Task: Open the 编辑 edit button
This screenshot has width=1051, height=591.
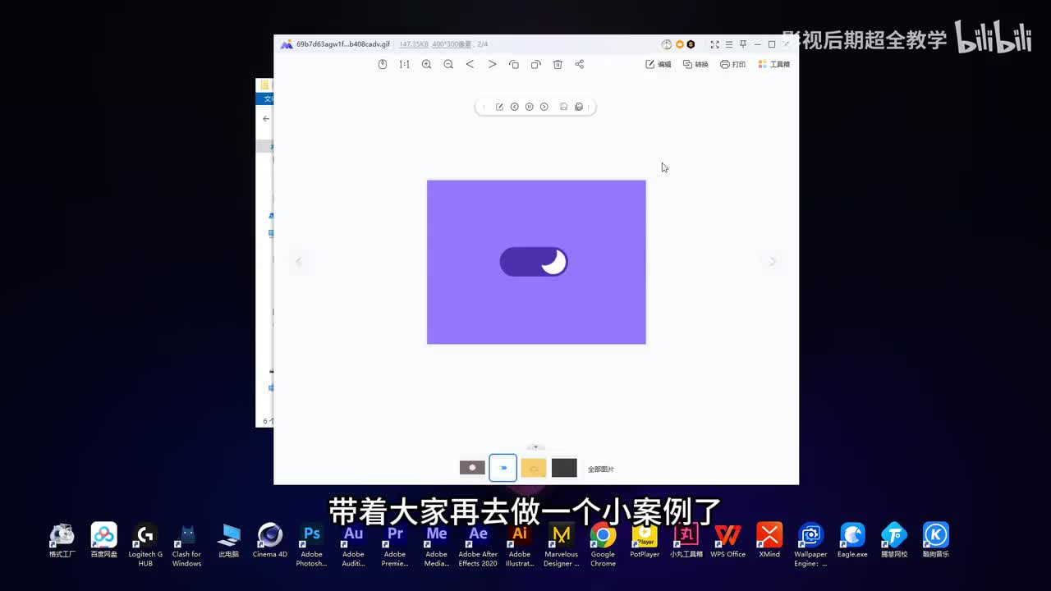Action: (x=658, y=64)
